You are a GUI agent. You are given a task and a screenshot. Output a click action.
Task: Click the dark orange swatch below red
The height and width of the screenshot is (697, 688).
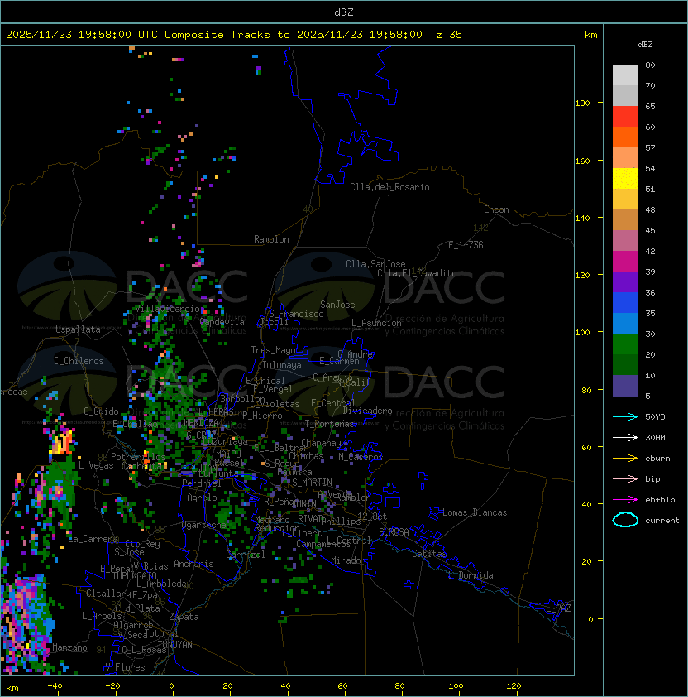tap(625, 137)
